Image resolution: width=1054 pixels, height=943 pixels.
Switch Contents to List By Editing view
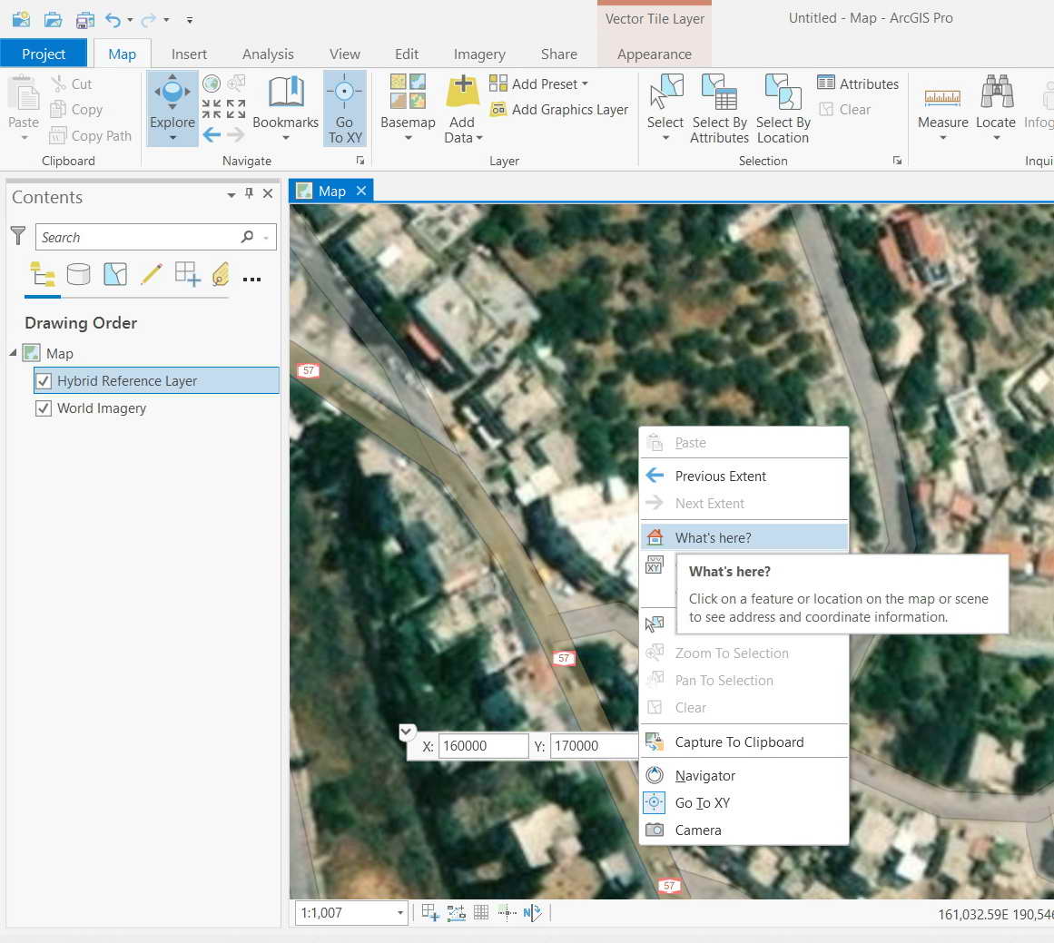[152, 274]
